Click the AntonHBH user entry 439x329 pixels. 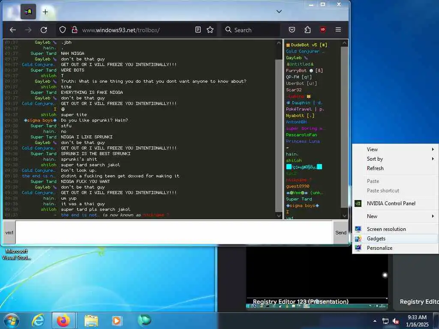(296, 122)
